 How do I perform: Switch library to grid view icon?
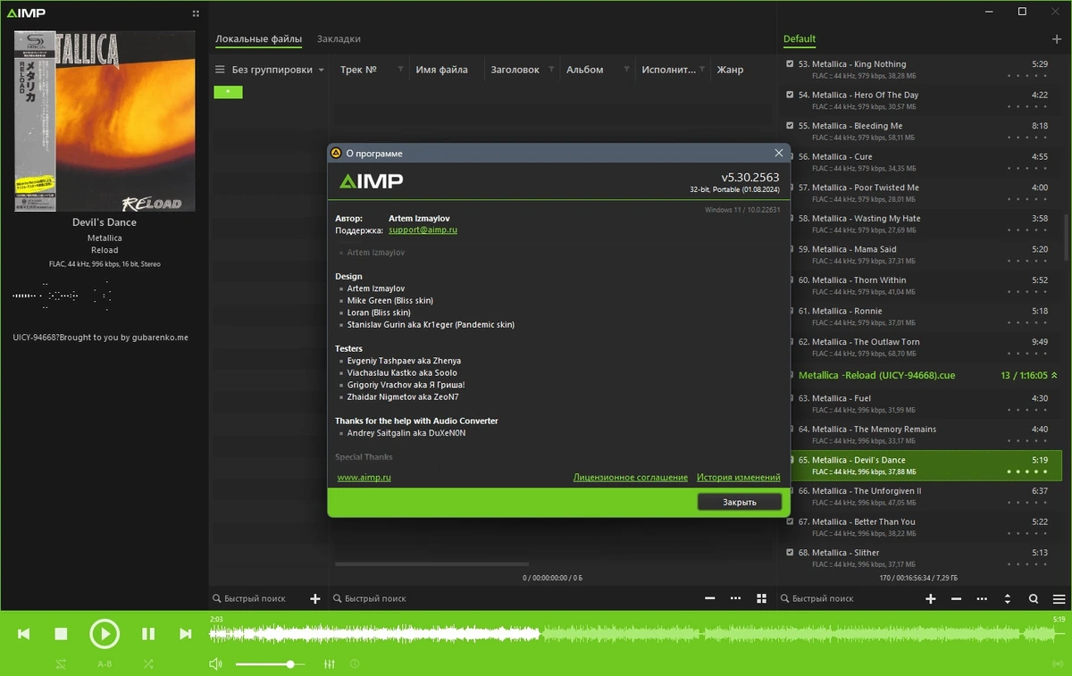click(761, 598)
